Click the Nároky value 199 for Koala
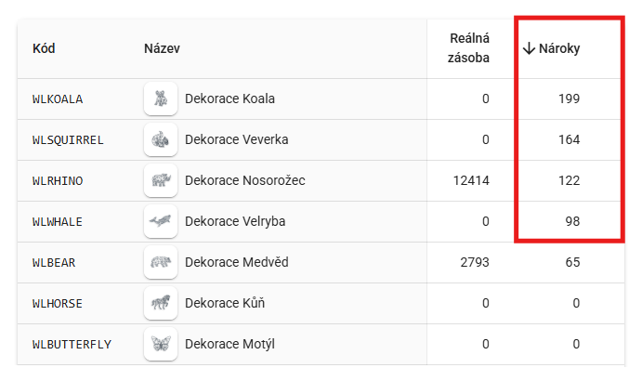This screenshot has width=642, height=381. click(x=570, y=99)
